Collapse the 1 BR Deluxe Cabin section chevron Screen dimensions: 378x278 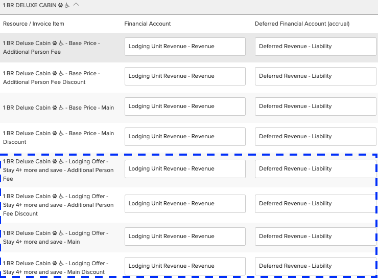click(76, 5)
